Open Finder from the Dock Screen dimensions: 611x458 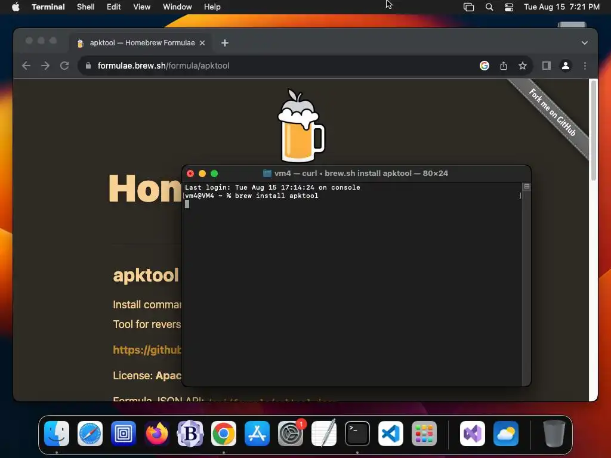pos(57,434)
